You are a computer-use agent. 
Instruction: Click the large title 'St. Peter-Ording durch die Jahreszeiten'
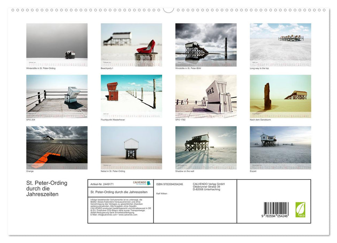tap(47, 188)
